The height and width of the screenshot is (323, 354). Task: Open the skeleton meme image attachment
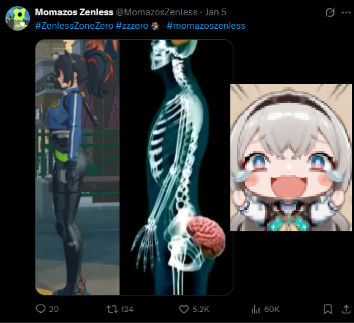pos(134,167)
